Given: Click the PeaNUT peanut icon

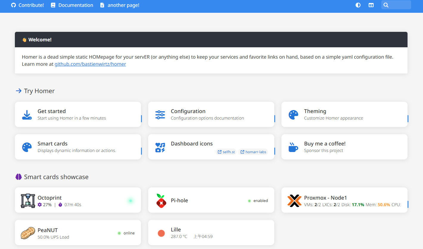Looking at the screenshot, I should [28, 233].
